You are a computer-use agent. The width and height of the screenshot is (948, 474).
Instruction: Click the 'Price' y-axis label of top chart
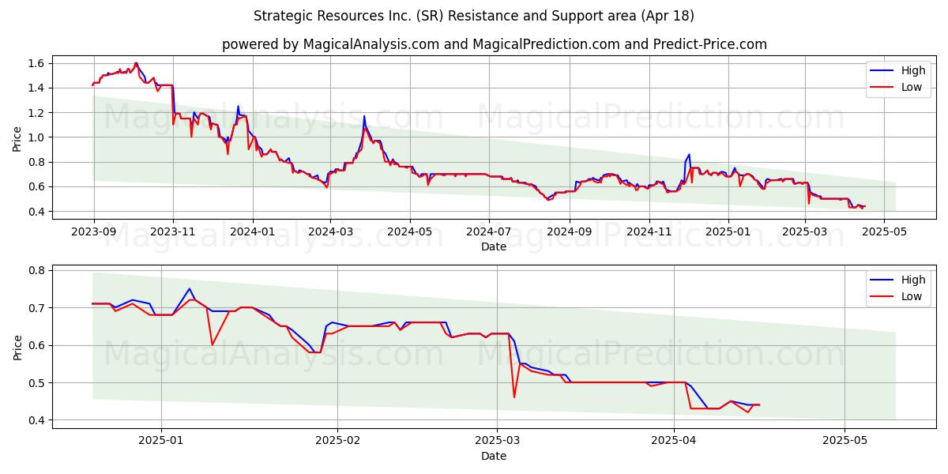(x=17, y=137)
